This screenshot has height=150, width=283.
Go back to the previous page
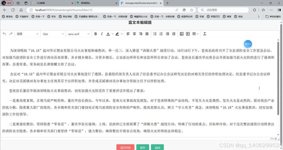pos(5,10)
